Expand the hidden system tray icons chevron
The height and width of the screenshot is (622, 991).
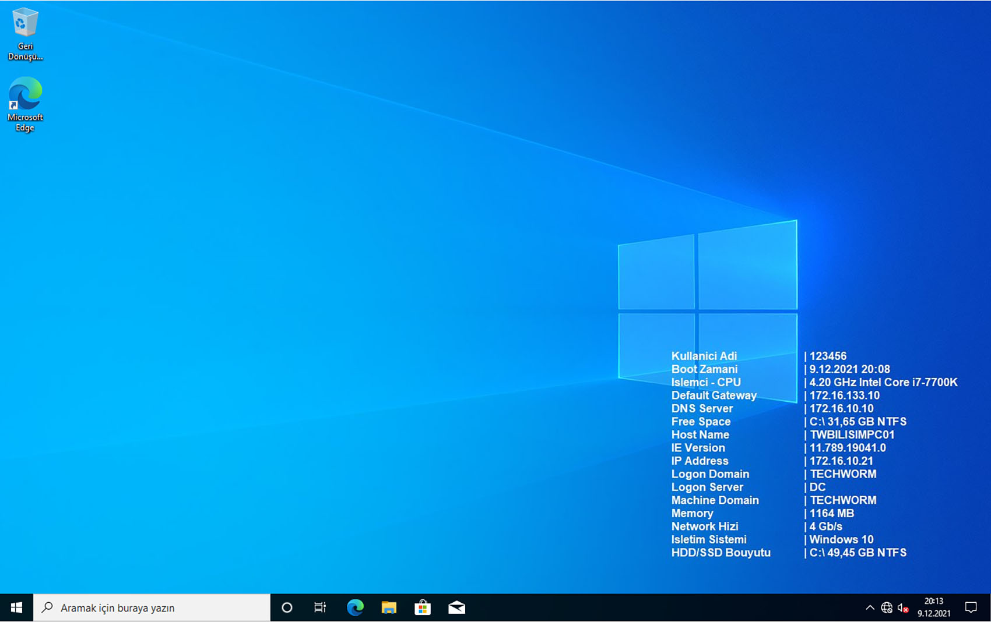870,607
